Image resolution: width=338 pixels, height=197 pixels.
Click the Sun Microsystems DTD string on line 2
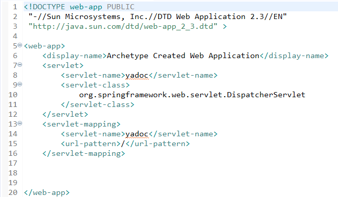pyautogui.click(x=158, y=16)
